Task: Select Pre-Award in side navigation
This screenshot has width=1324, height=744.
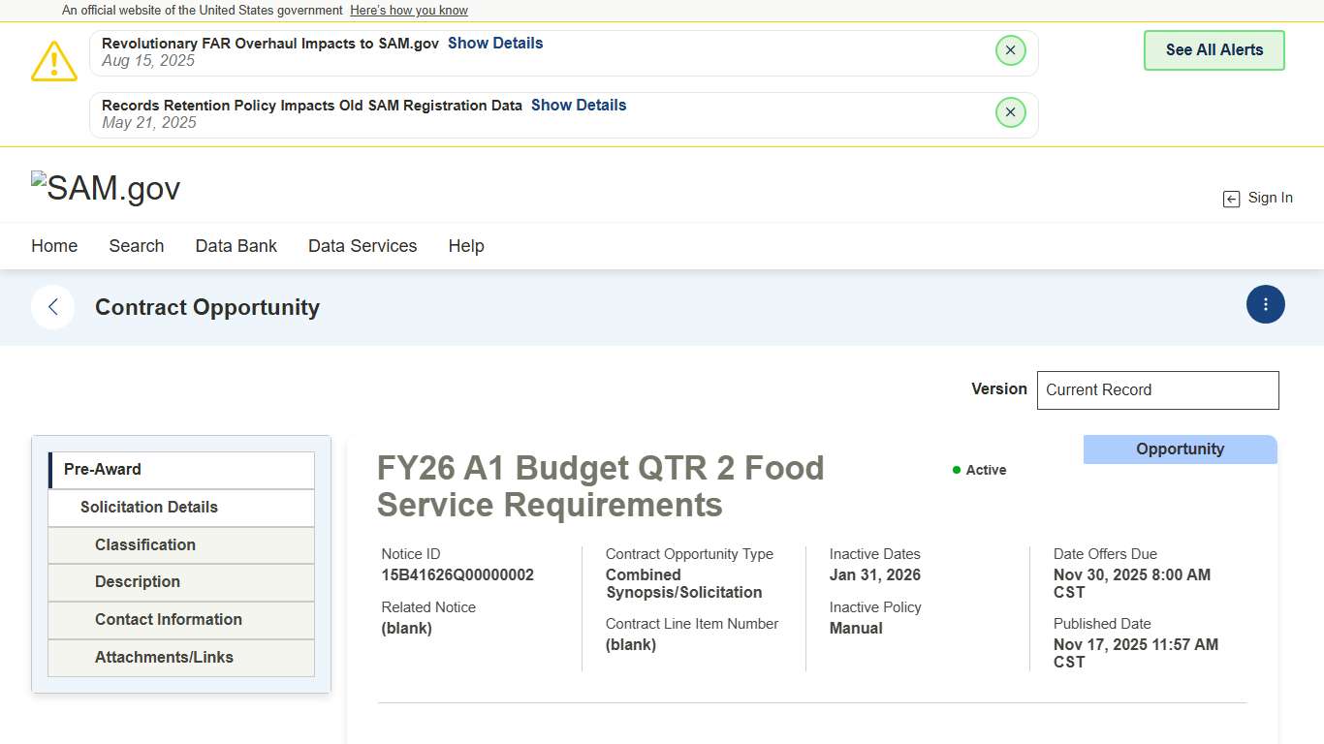Action: coord(103,470)
